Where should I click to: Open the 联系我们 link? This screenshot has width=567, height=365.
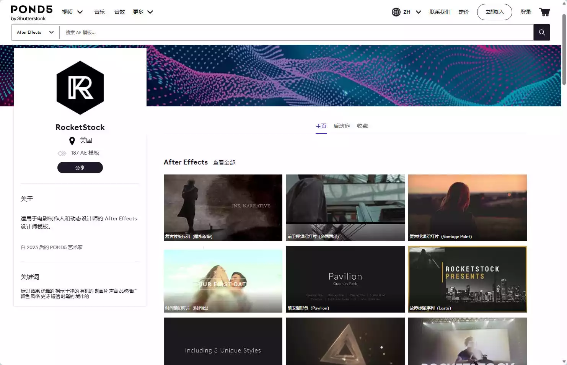440,12
